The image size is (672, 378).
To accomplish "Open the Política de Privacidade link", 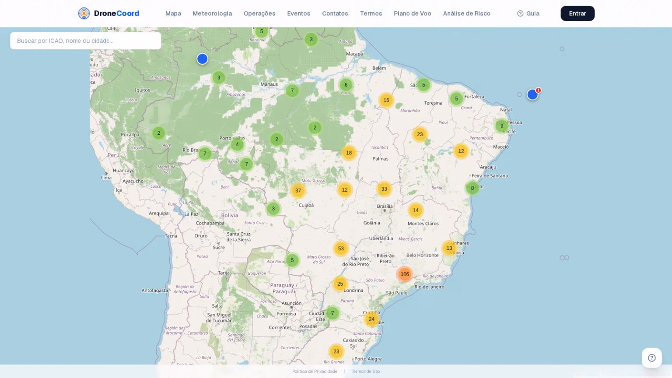I will click(x=315, y=371).
